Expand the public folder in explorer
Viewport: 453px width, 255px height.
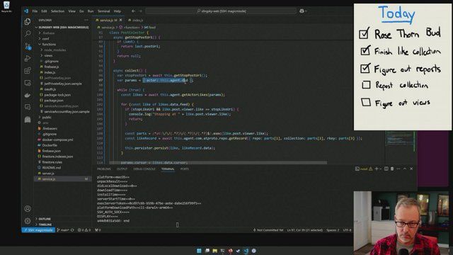tap(47, 117)
